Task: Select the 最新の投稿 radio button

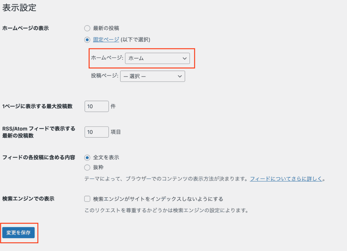Action: point(87,28)
